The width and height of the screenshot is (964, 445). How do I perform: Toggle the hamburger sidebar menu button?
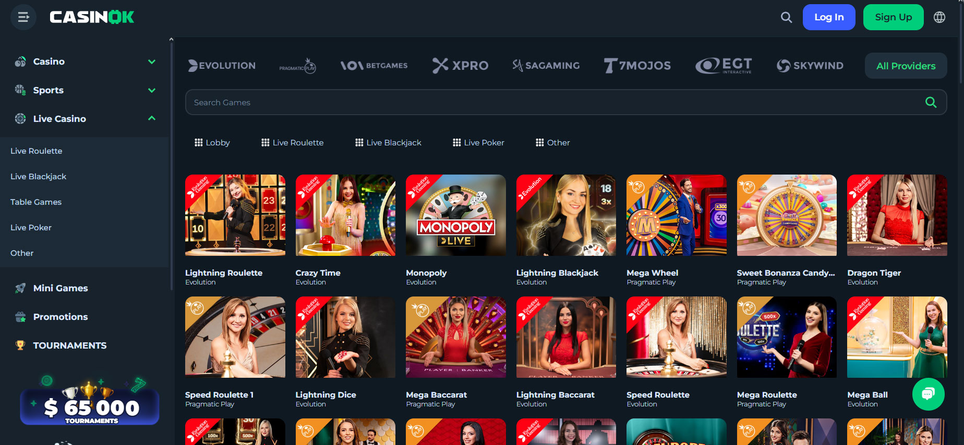23,17
